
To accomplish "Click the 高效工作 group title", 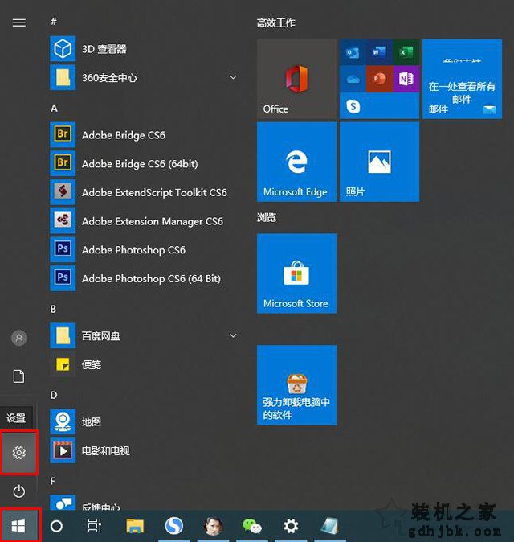I will [x=275, y=23].
